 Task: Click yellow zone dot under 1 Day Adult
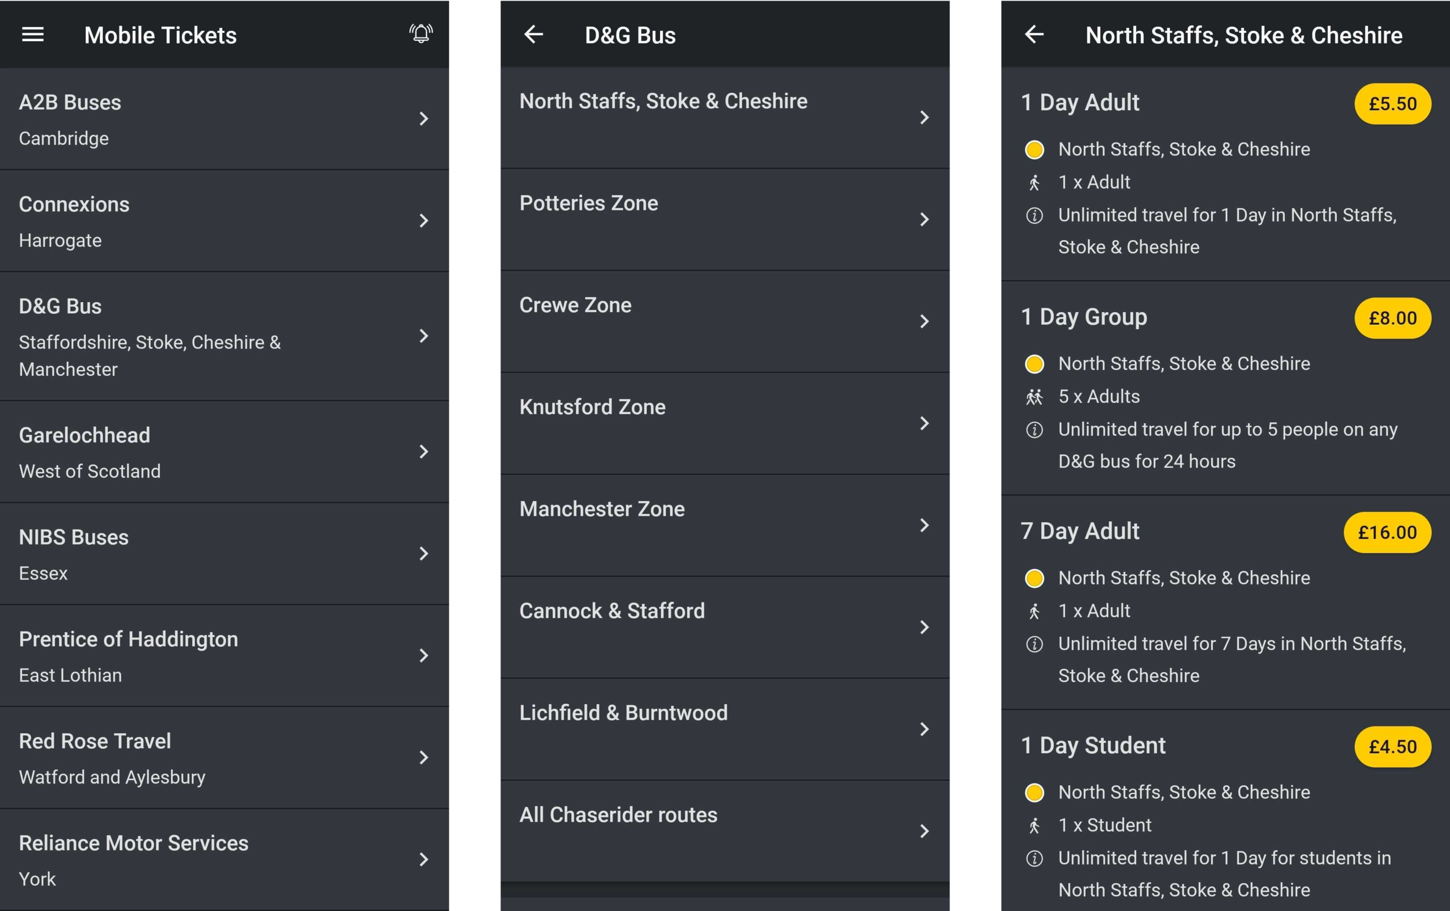point(1034,150)
